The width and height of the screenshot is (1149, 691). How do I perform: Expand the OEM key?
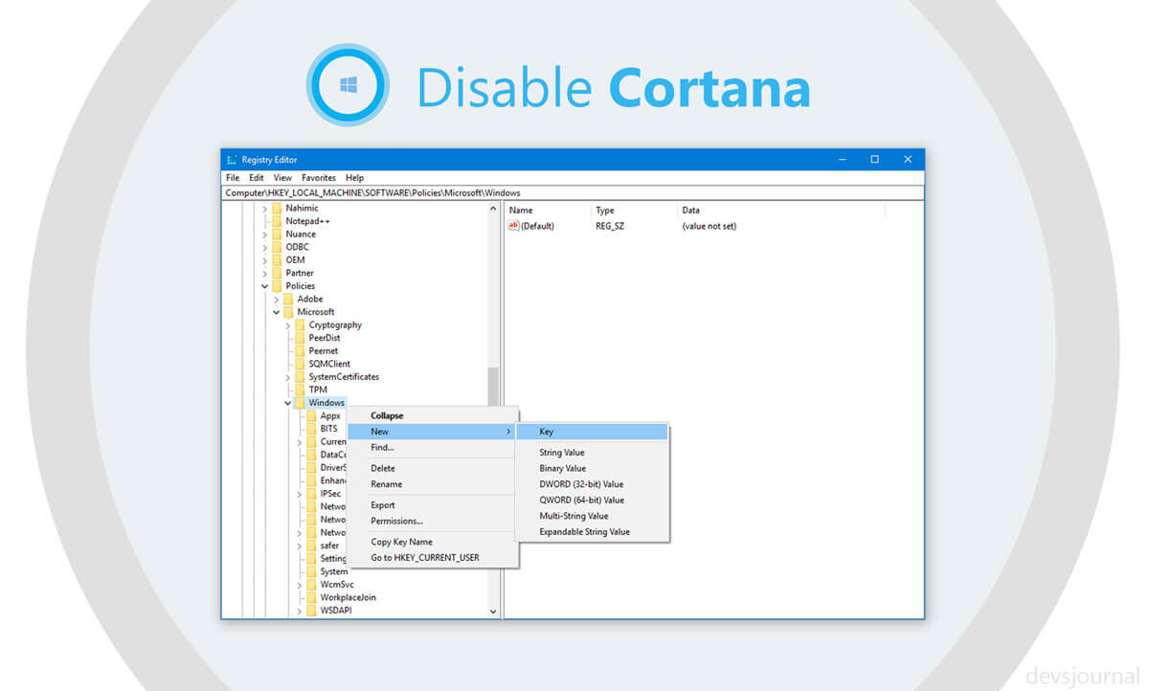click(x=265, y=259)
